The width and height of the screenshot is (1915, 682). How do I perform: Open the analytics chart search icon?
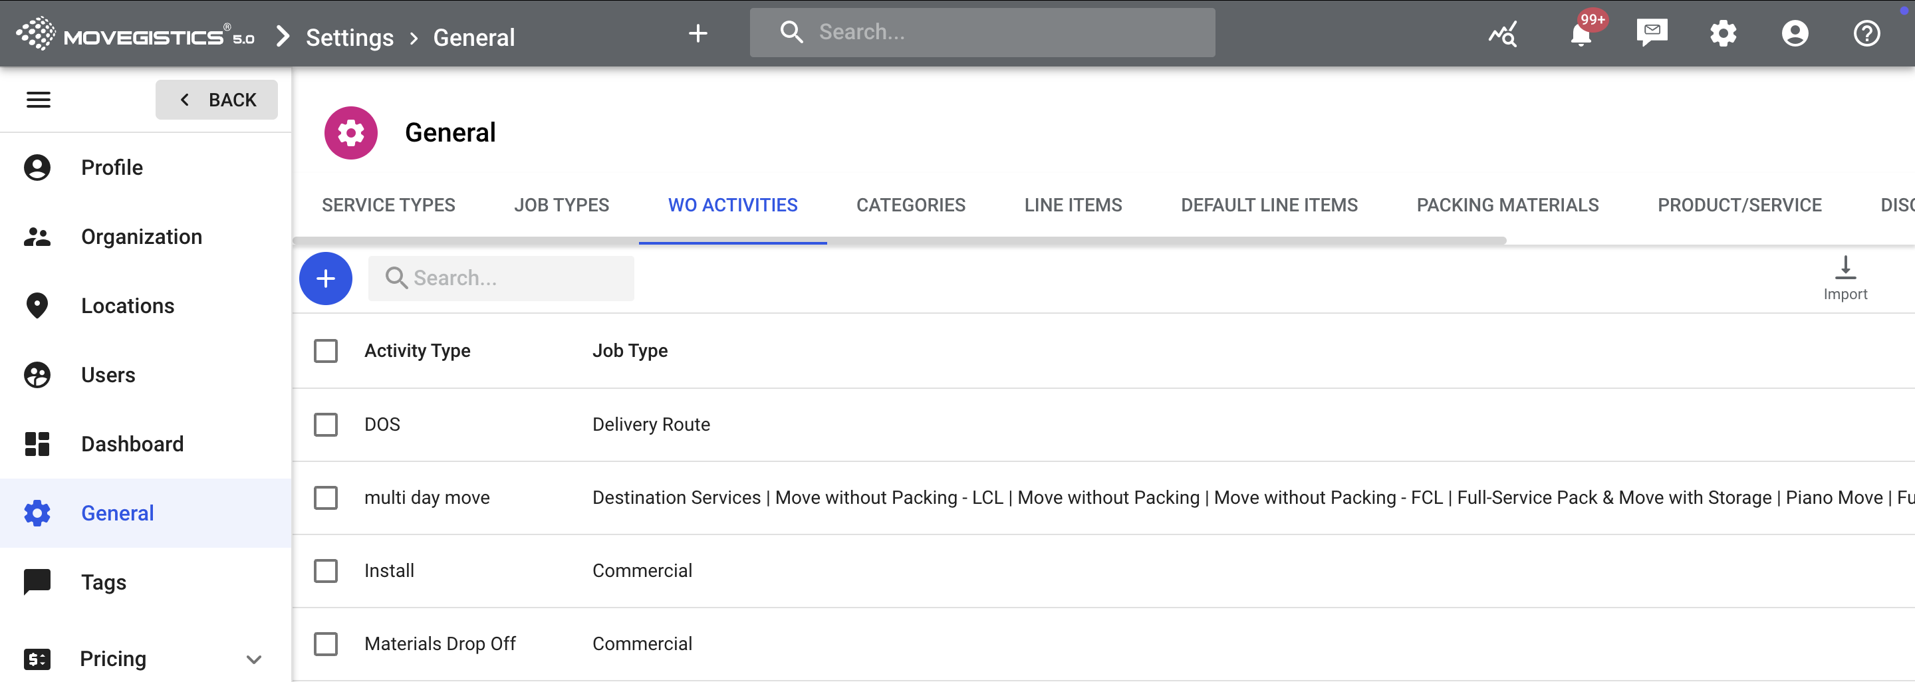[1503, 33]
